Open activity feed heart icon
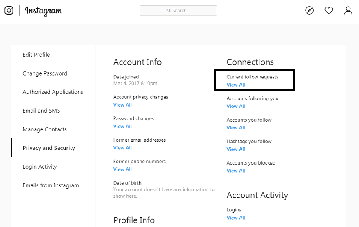359x227 pixels. click(329, 11)
